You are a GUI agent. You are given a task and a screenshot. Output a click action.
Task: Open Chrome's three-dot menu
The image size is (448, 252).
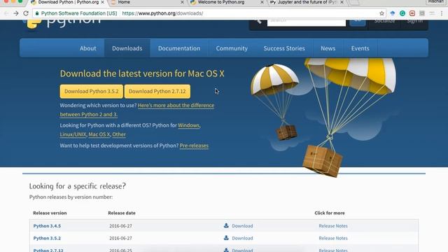(x=442, y=13)
